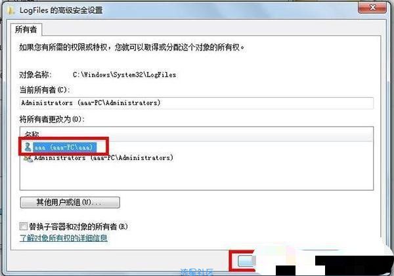The height and width of the screenshot is (276, 394).
Task: Click the 将所有者更改为(O) label
Action: pos(52,119)
